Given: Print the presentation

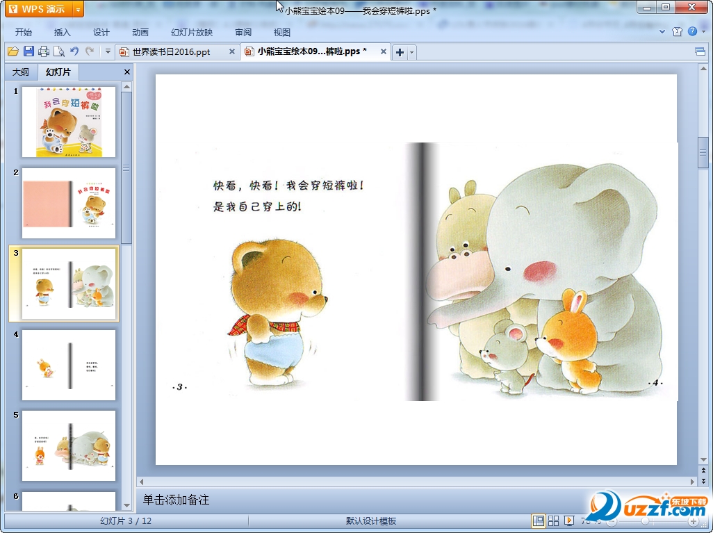Looking at the screenshot, I should 44,51.
